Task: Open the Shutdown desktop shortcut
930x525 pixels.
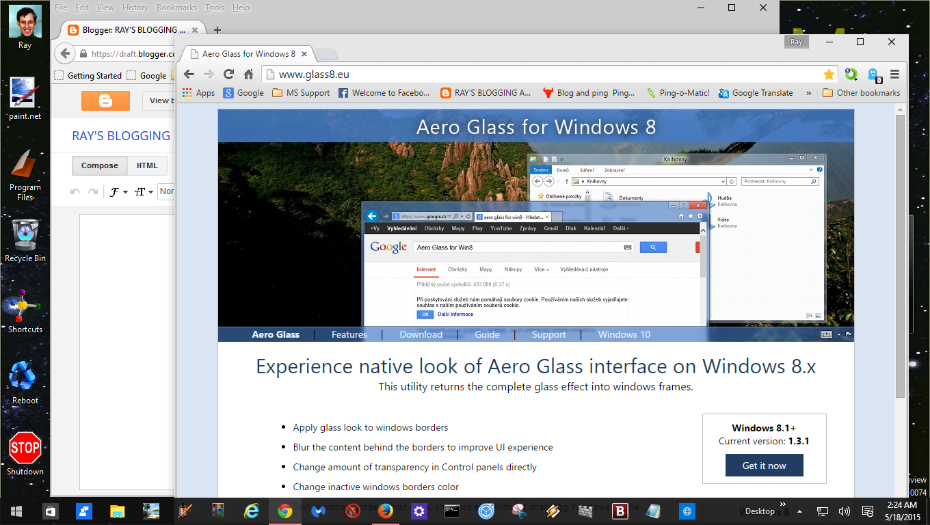Action: [x=25, y=455]
